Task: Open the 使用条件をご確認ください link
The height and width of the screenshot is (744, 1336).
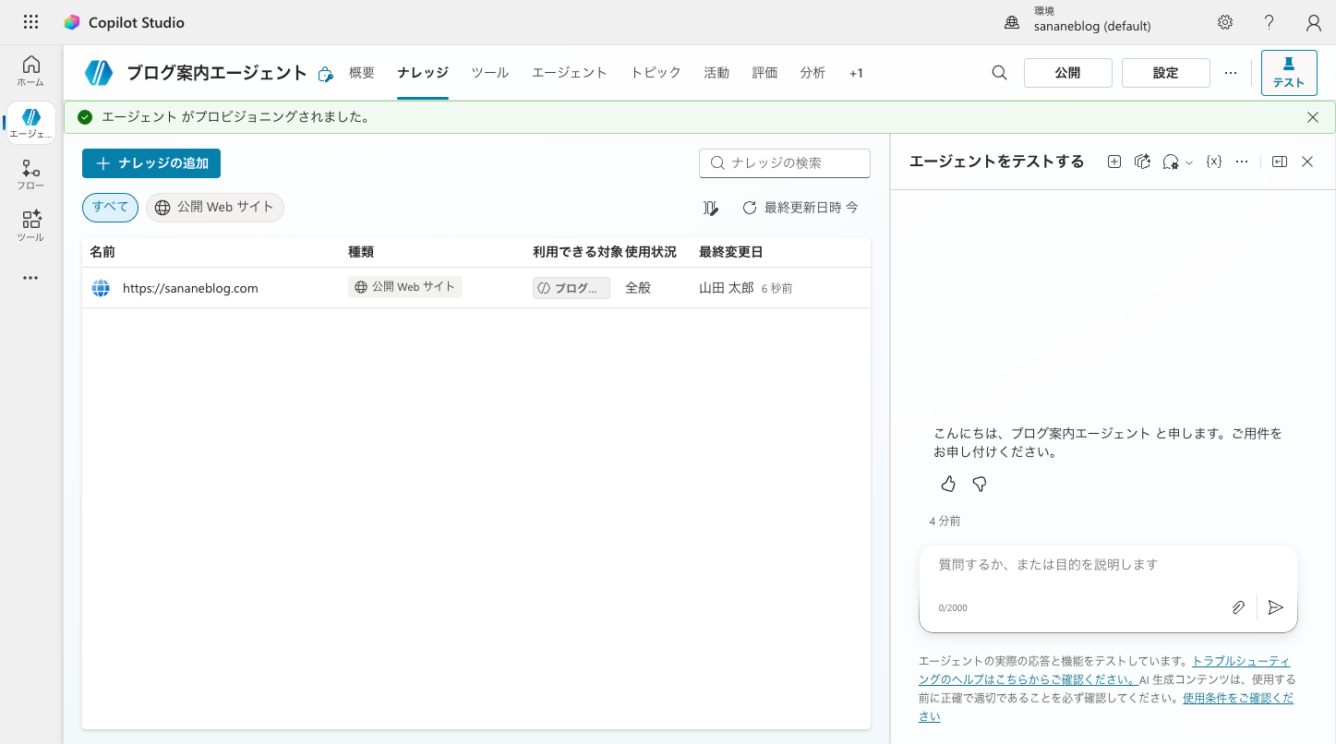Action: [1106, 707]
